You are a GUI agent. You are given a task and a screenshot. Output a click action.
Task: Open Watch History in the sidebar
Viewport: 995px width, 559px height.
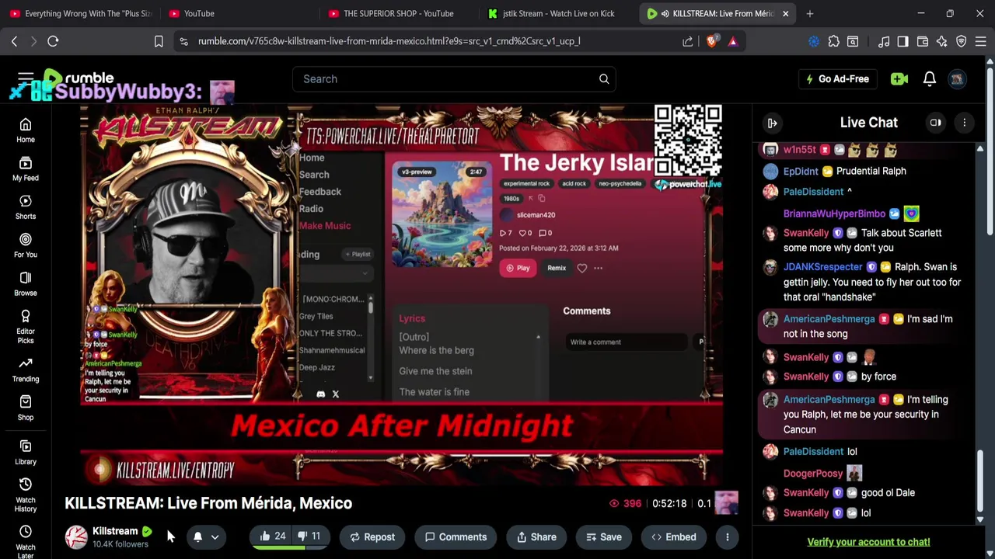[x=26, y=495]
